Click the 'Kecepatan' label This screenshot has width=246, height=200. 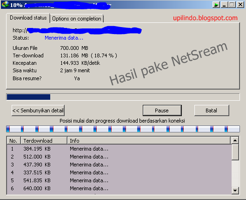click(25, 63)
